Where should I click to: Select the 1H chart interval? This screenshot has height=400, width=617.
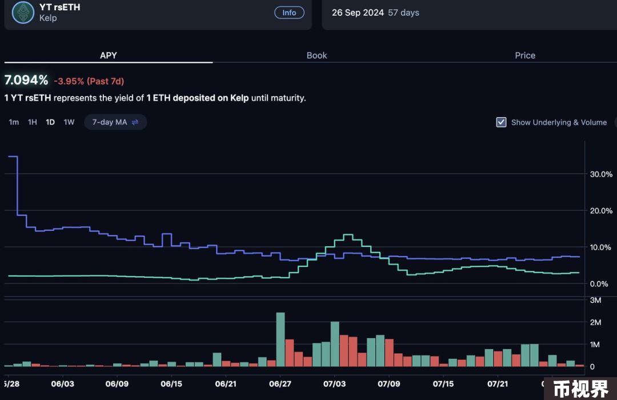coord(32,122)
